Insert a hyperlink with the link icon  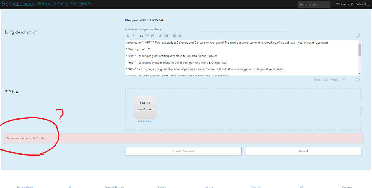pyautogui.click(x=161, y=36)
